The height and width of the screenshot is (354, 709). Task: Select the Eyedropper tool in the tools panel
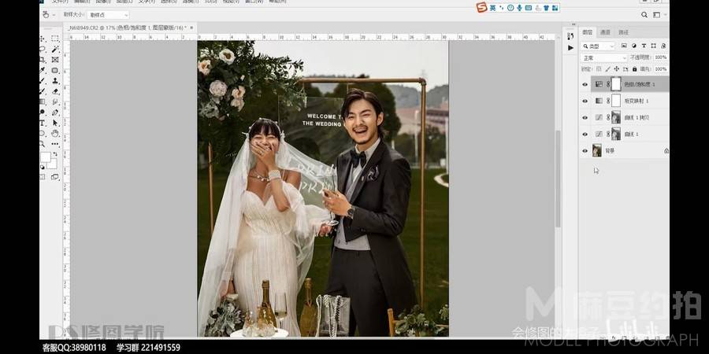click(43, 71)
